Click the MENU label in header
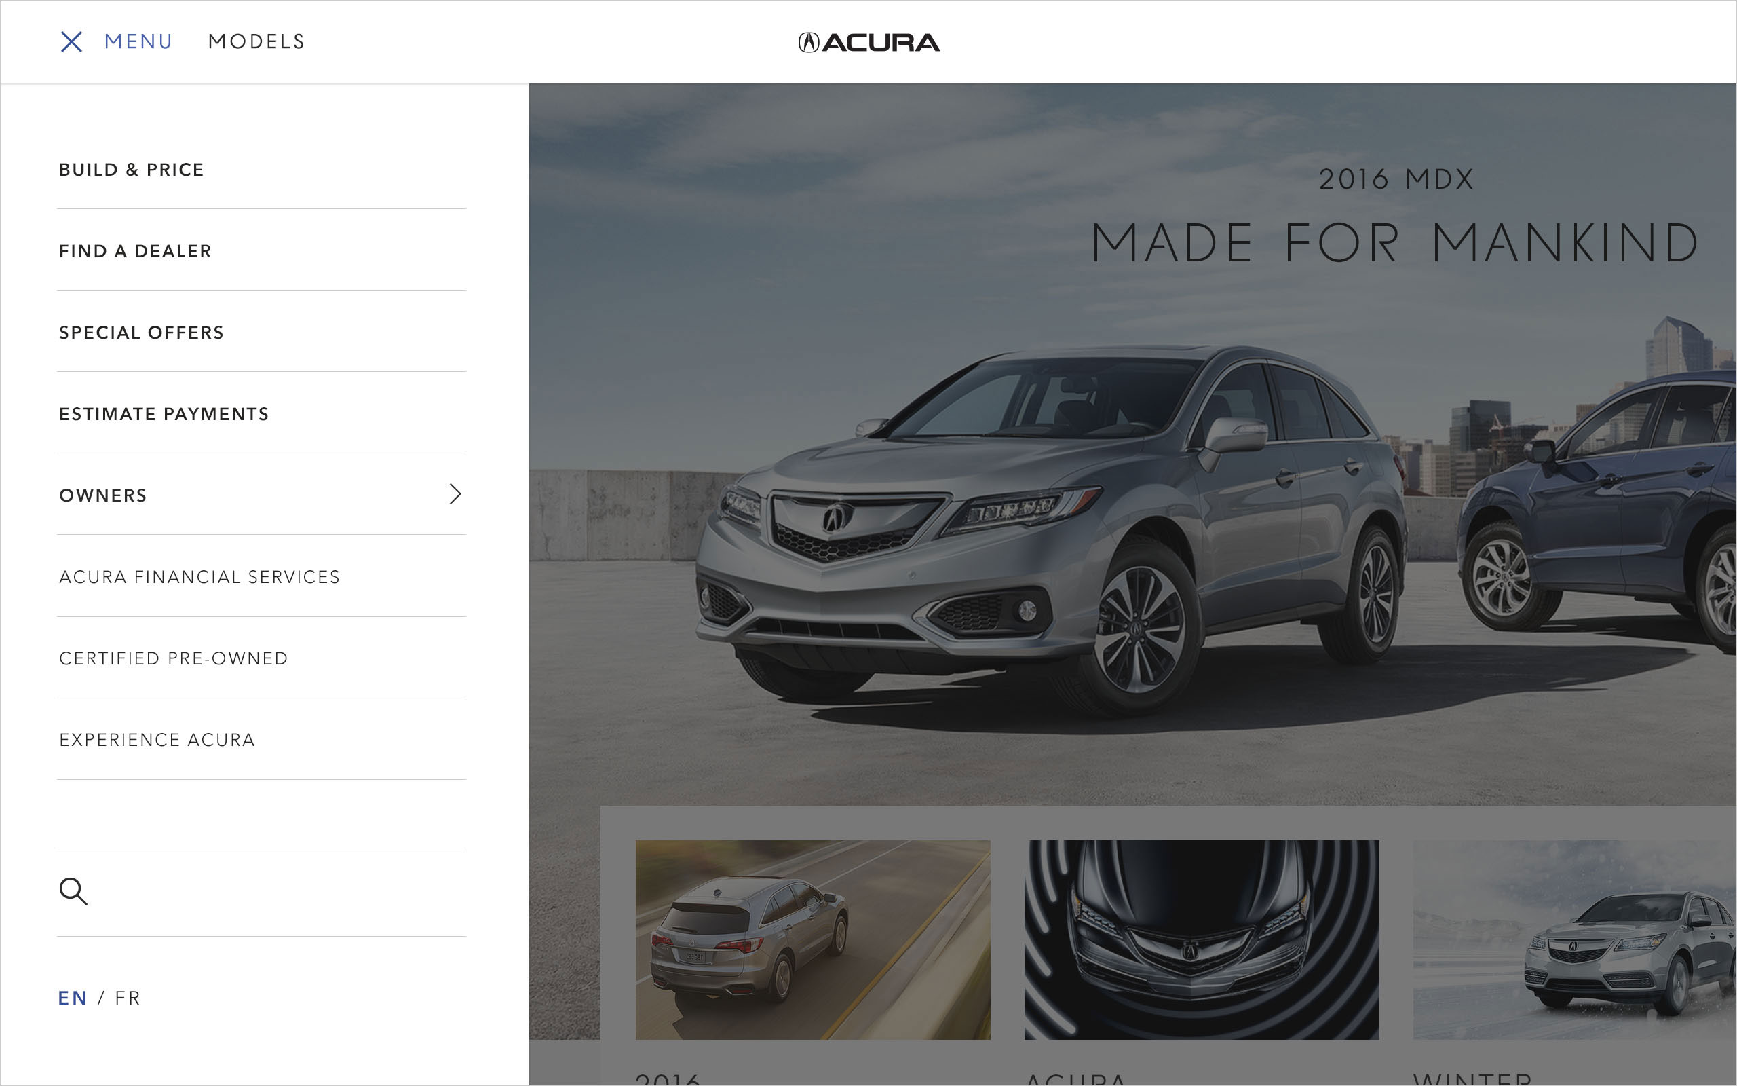Screen dimensions: 1737x1086 (138, 41)
